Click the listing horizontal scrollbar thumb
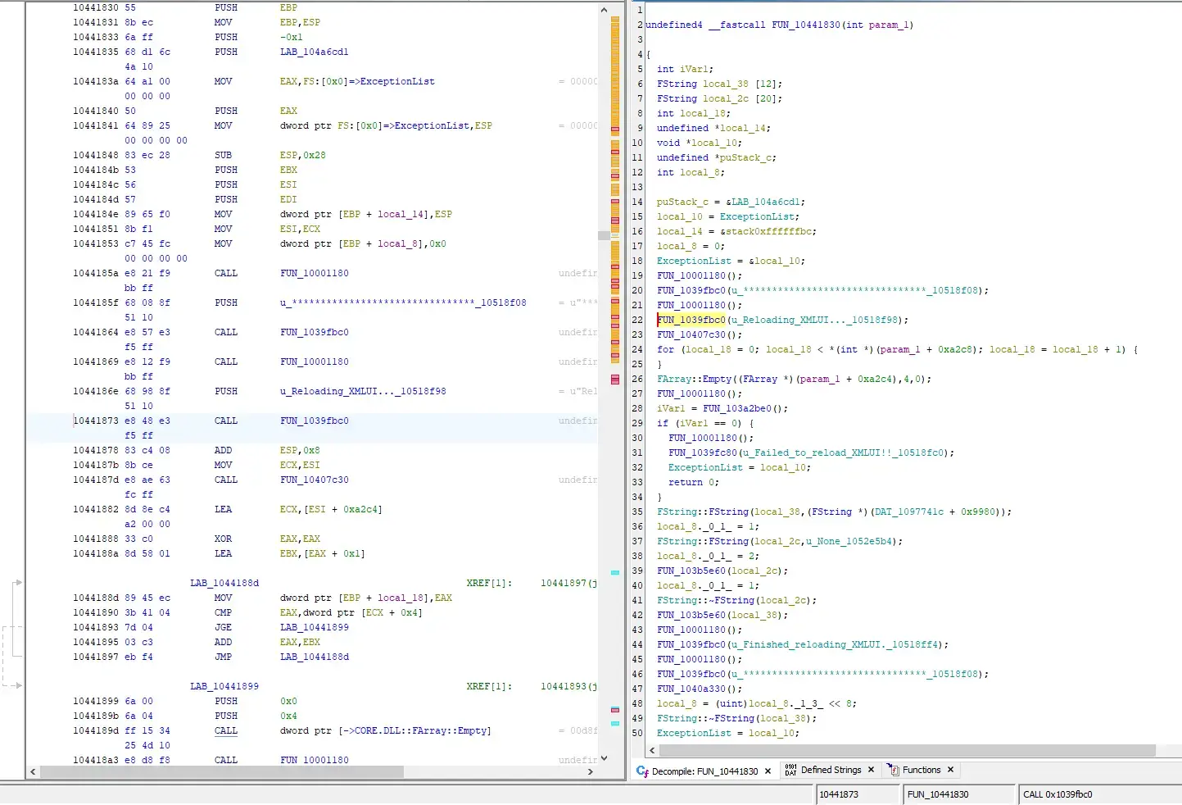 [x=221, y=771]
